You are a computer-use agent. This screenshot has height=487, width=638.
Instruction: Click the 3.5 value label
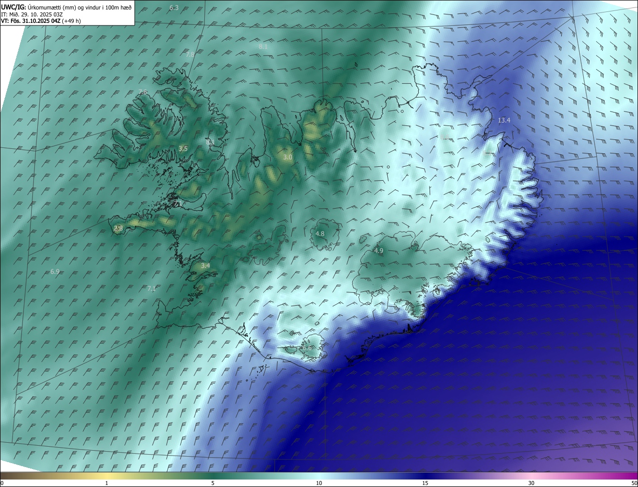(183, 148)
